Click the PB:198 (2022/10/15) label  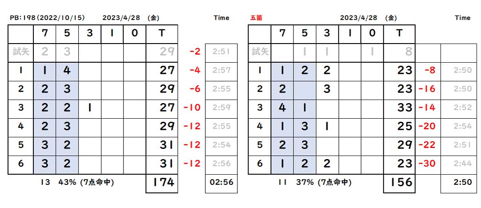[x=48, y=18]
